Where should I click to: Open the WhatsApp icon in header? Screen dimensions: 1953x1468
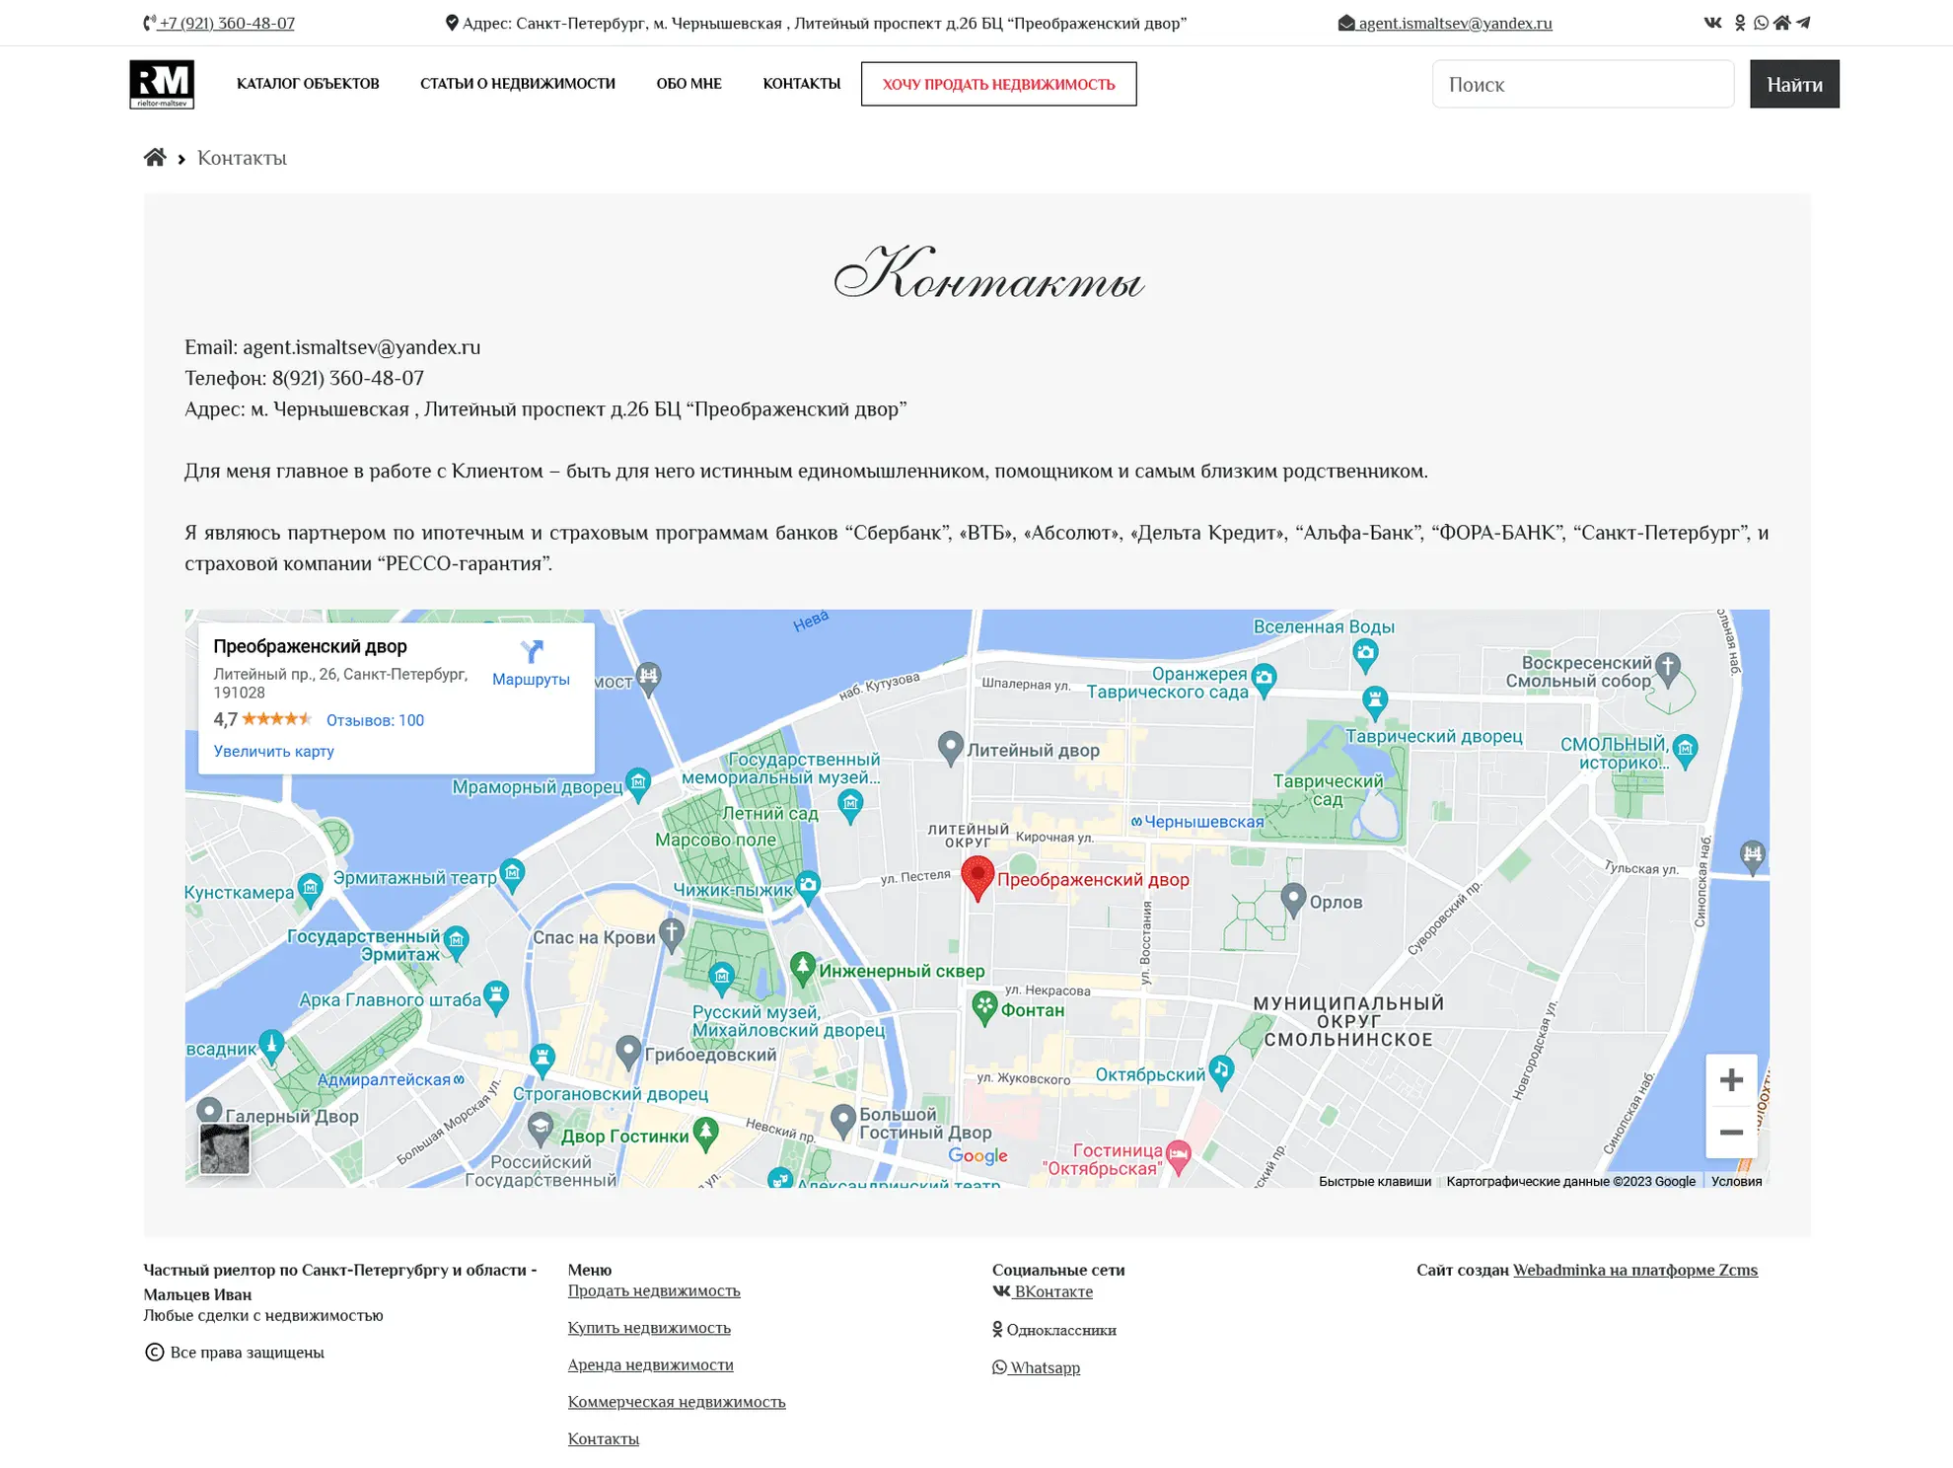tap(1761, 23)
